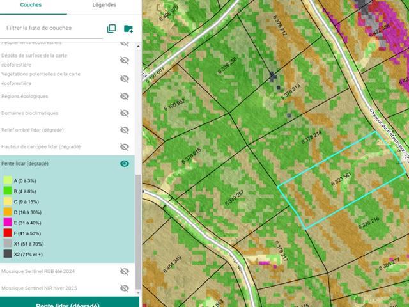Show Végétations potentielles layer
The width and height of the screenshot is (409, 307).
click(125, 78)
